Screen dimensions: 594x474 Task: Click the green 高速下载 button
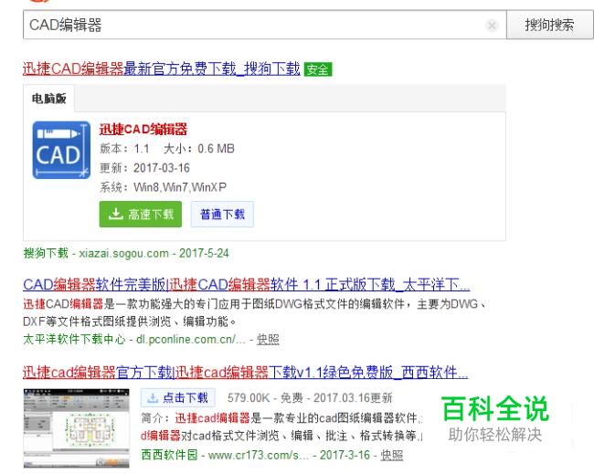tap(141, 215)
